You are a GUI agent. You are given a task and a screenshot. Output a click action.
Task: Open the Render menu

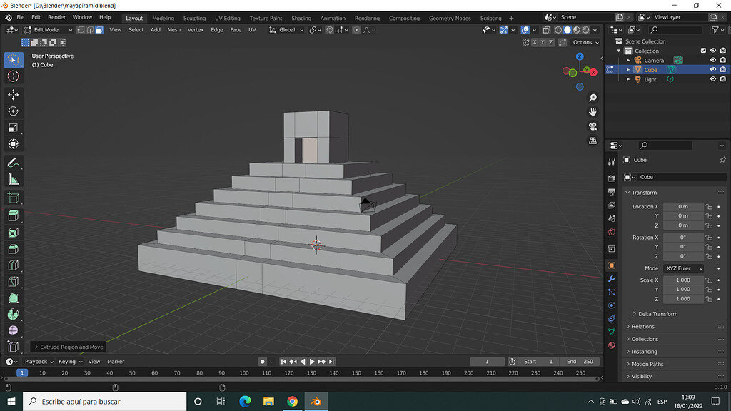tap(56, 17)
